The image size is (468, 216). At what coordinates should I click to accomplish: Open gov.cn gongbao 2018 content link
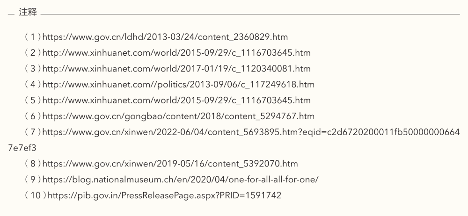coord(178,116)
